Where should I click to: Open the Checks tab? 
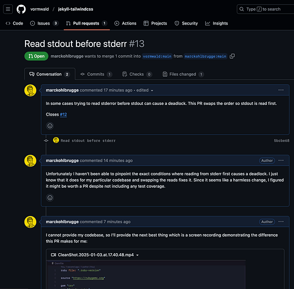pyautogui.click(x=136, y=74)
